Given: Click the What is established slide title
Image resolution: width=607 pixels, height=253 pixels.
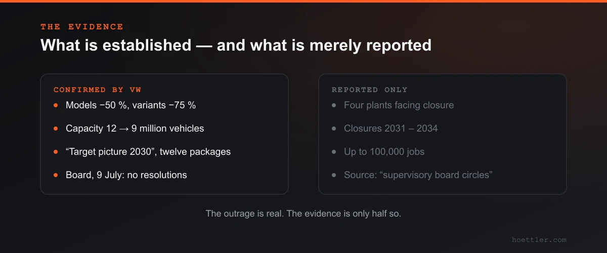Looking at the screenshot, I should [x=236, y=45].
